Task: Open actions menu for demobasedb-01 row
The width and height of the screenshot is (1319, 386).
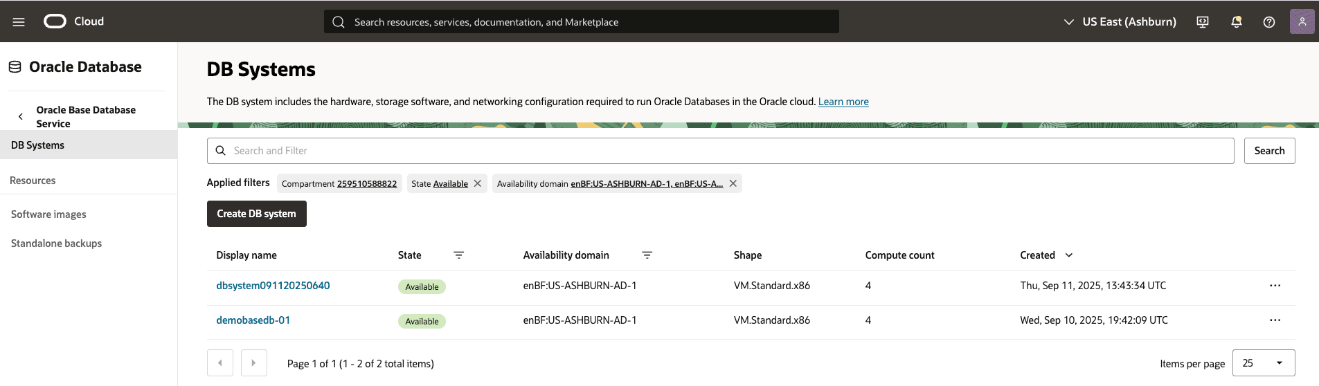Action: 1275,320
